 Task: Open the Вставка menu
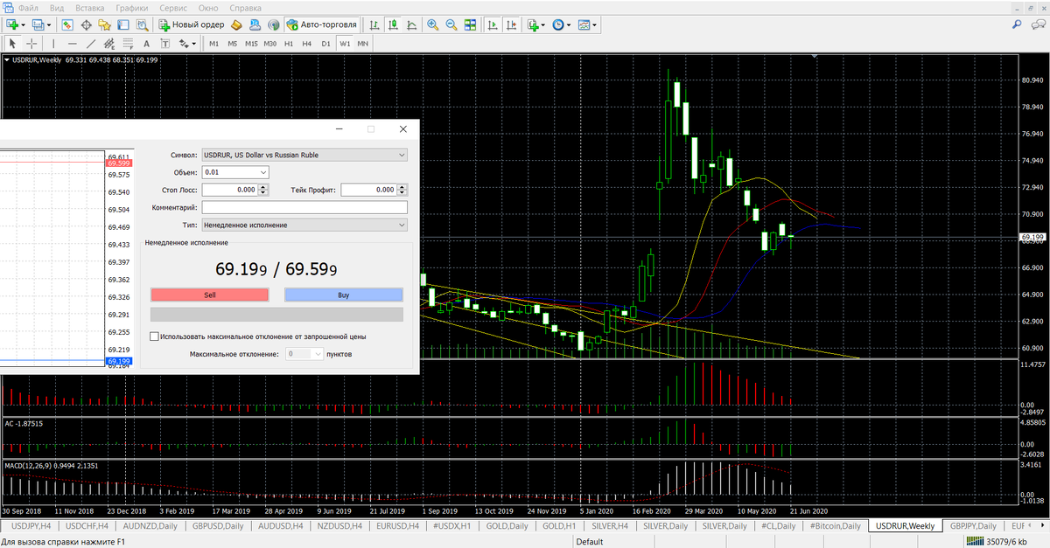point(90,7)
